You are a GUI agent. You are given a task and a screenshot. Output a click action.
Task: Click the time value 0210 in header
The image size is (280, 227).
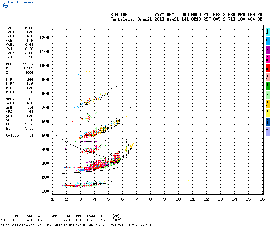[196, 19]
